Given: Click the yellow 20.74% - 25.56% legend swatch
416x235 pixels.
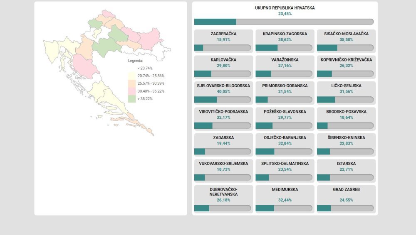Looking at the screenshot, I should pos(132,76).
